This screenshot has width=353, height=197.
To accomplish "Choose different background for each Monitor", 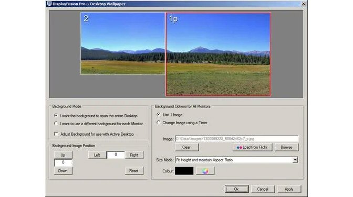I will 99,124.
